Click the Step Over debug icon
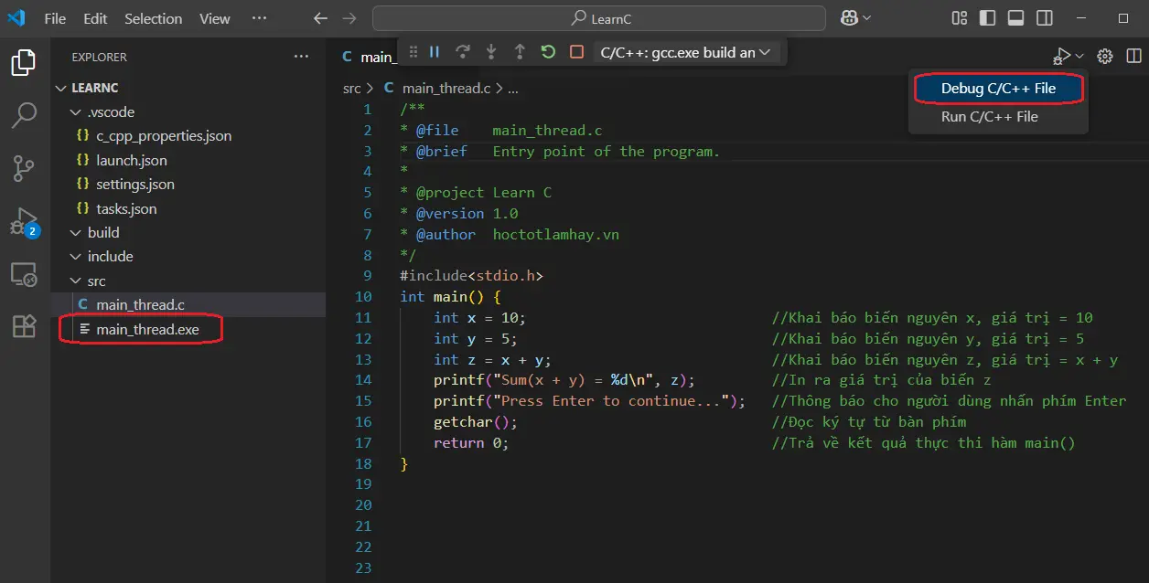 463,52
